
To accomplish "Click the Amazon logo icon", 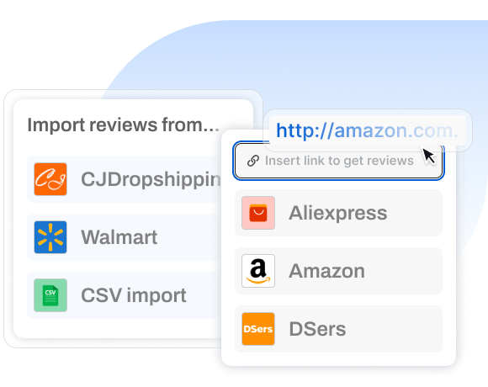I will pyautogui.click(x=258, y=271).
